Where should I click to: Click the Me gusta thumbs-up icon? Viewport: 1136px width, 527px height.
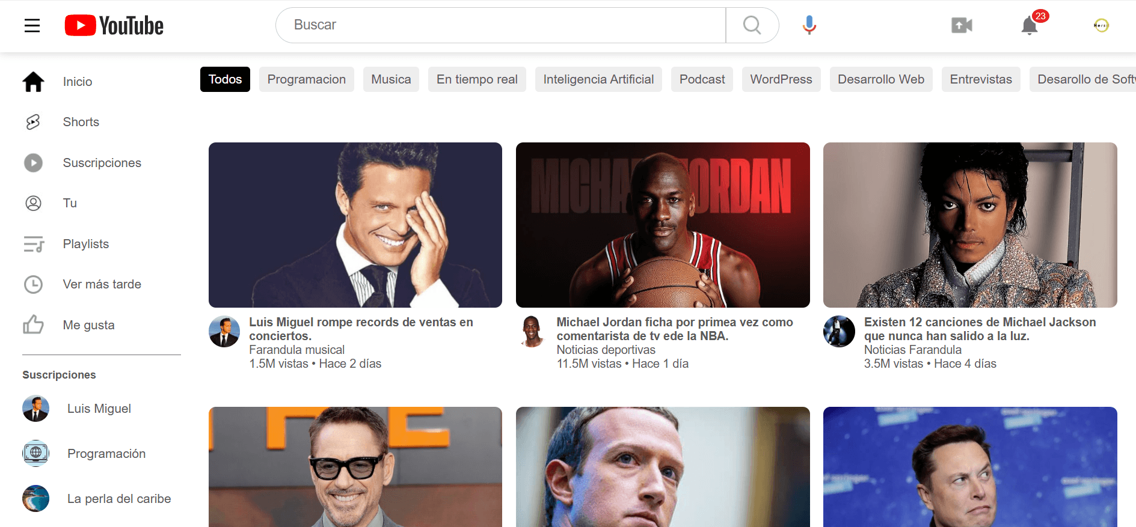pyautogui.click(x=33, y=324)
